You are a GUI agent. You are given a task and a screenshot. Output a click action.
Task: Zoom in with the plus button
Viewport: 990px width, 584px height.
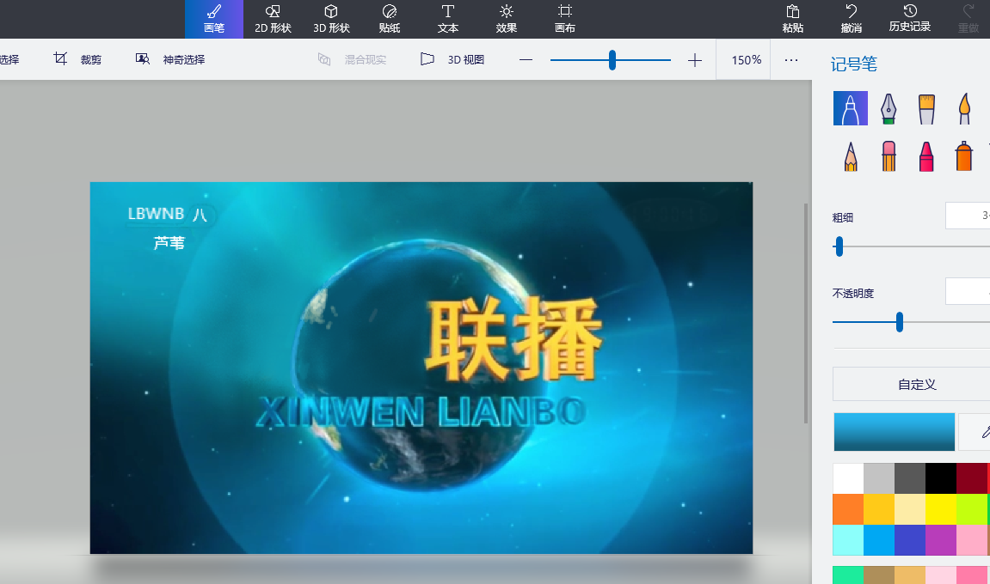[x=694, y=60]
